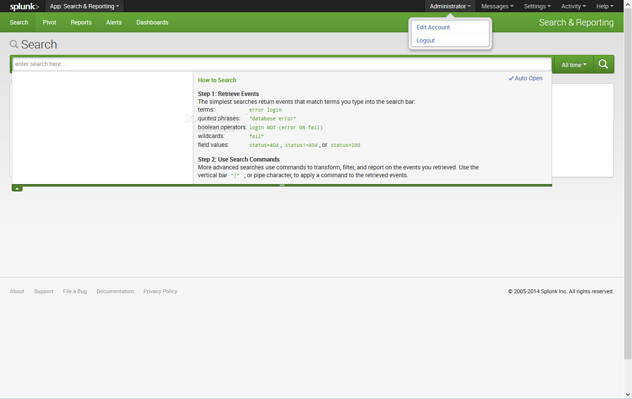Click scrollbar down arrow
This screenshot has width=632, height=399.
tap(628, 394)
